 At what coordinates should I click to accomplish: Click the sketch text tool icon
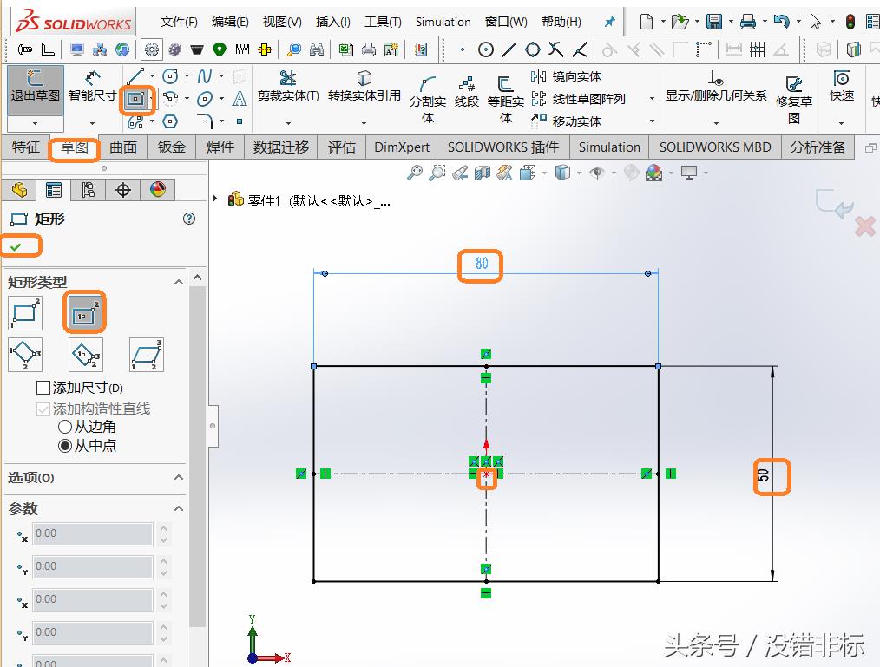pos(240,99)
